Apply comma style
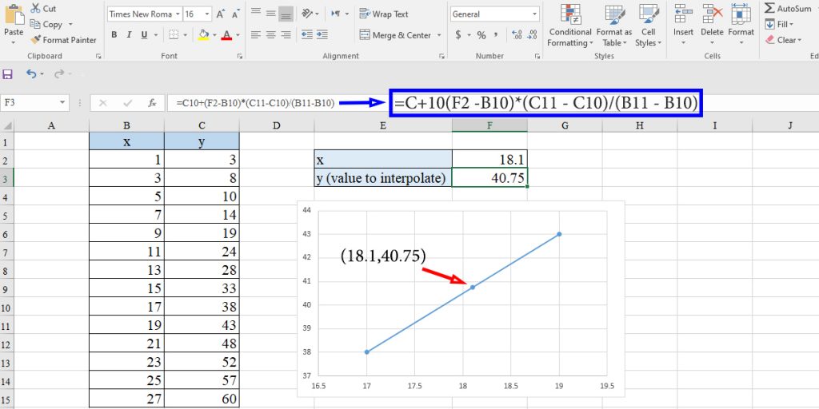Image resolution: width=819 pixels, height=409 pixels. [x=496, y=35]
